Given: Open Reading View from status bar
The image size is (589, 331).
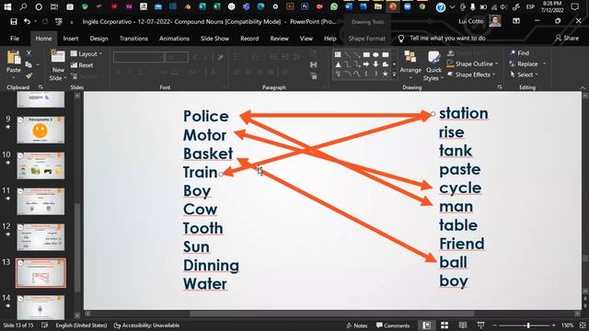Looking at the screenshot, I should (x=462, y=325).
